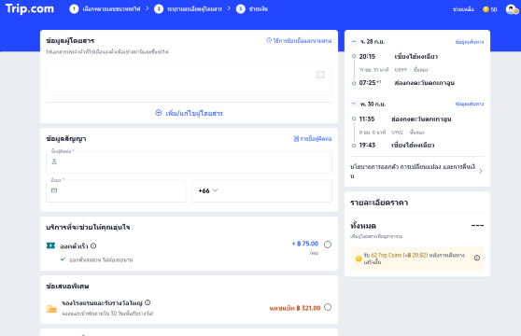Open the help link in header

pyautogui.click(x=463, y=9)
